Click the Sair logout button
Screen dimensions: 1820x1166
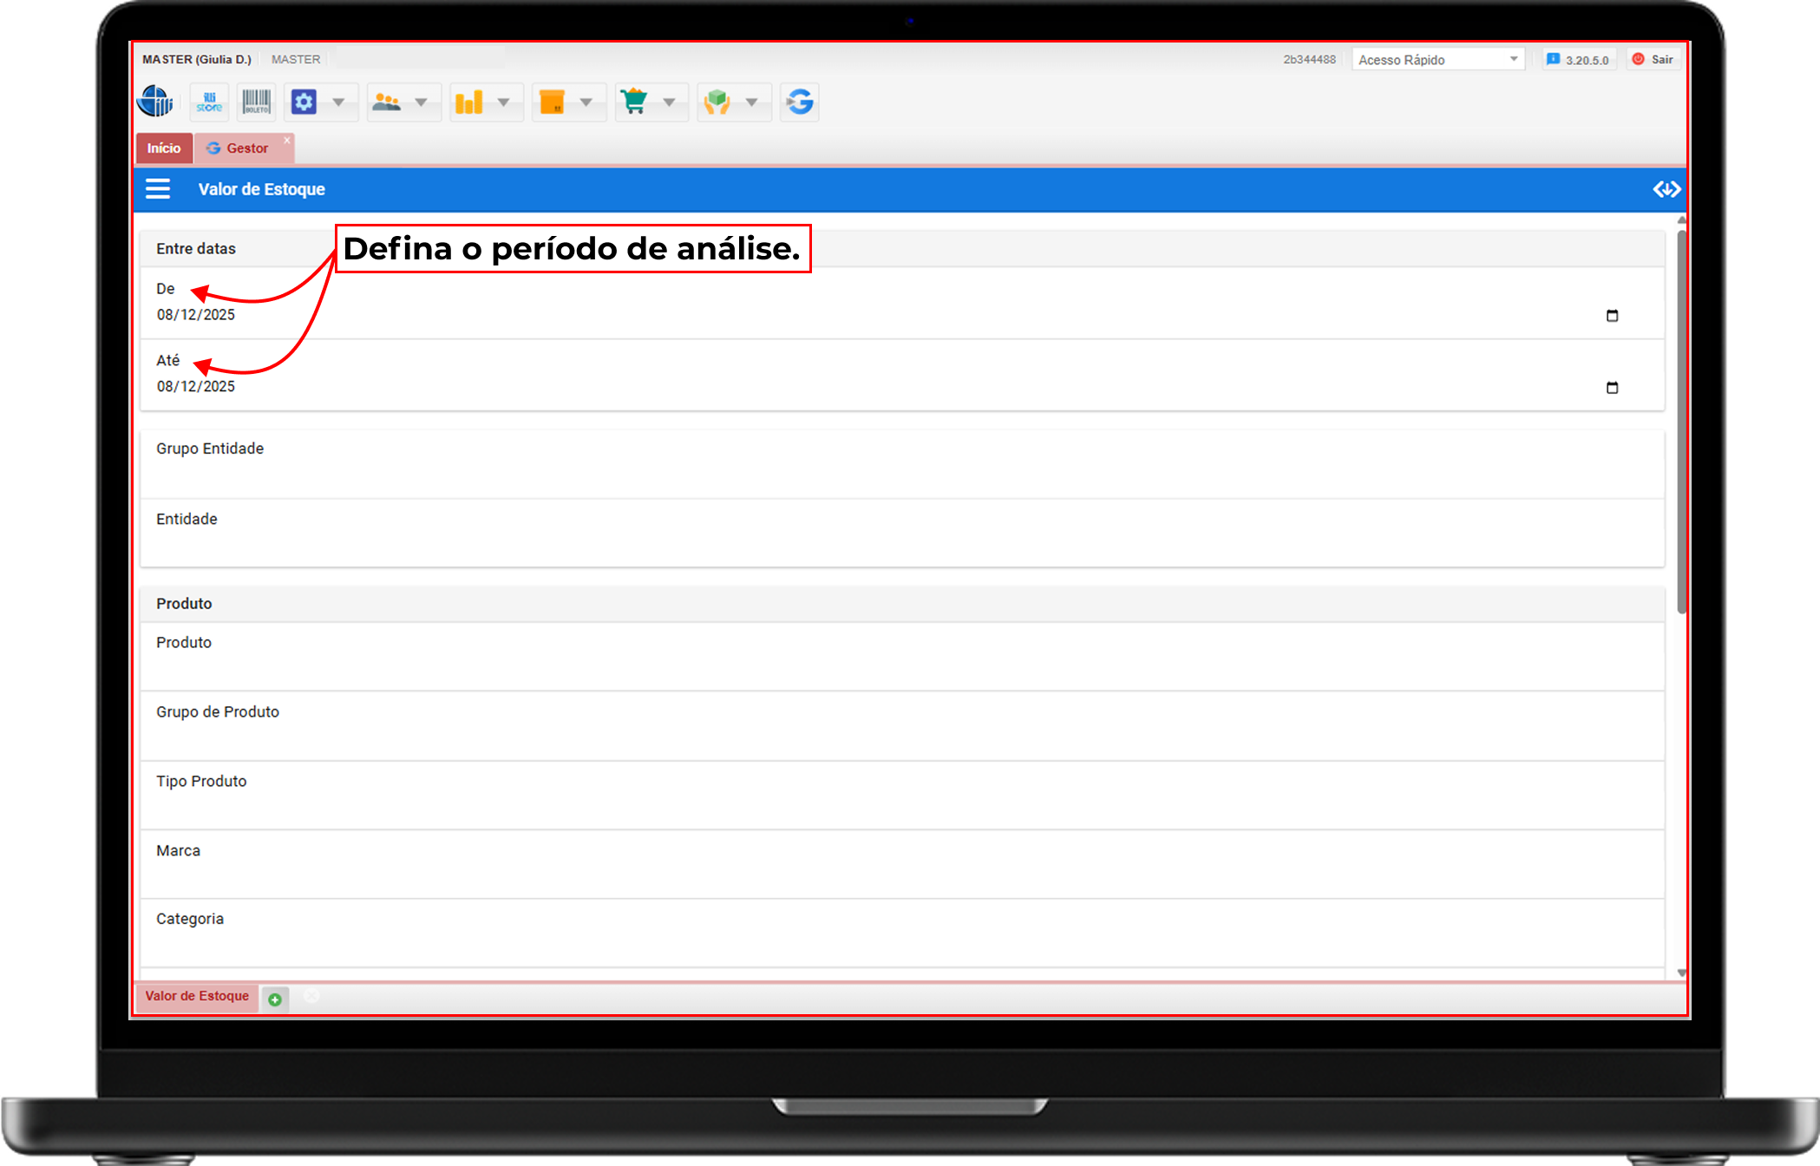coord(1653,60)
